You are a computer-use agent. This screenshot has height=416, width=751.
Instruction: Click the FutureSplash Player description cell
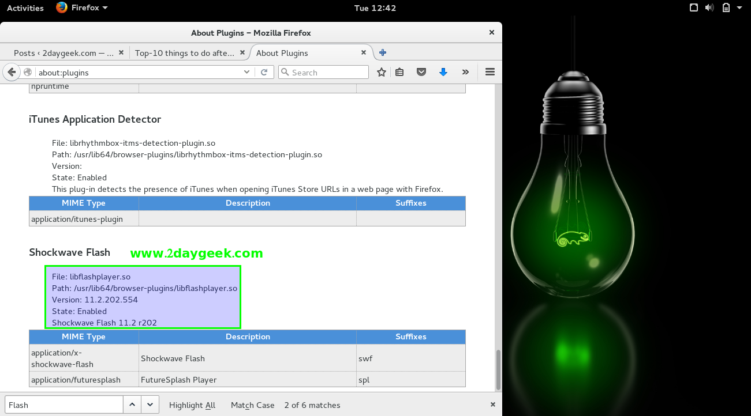tap(248, 380)
